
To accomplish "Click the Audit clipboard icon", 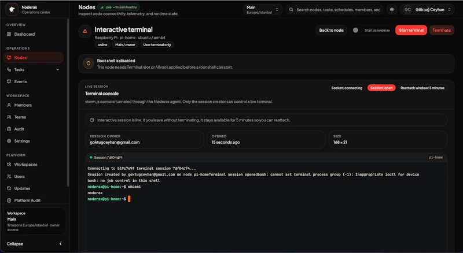I will 9,129.
